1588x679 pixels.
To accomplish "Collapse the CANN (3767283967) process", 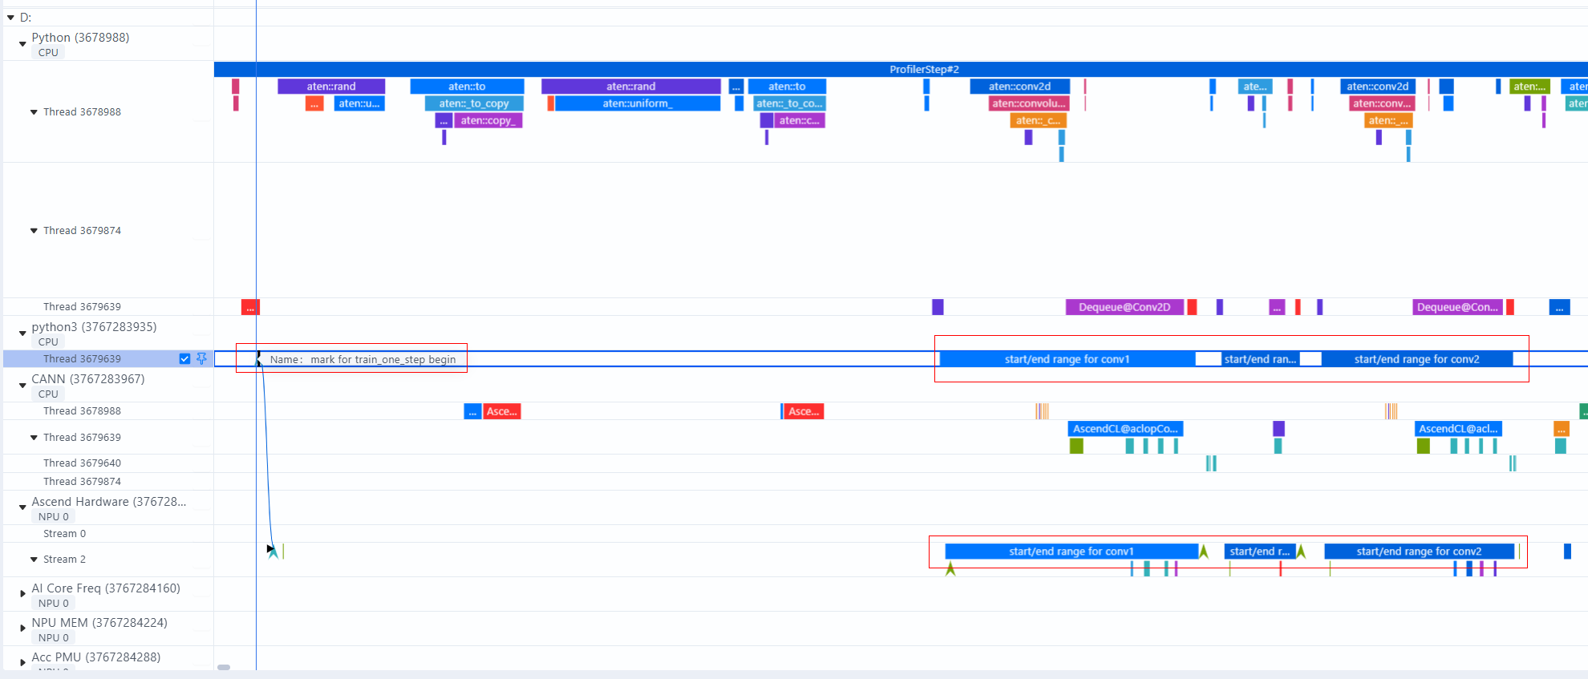I will [22, 386].
